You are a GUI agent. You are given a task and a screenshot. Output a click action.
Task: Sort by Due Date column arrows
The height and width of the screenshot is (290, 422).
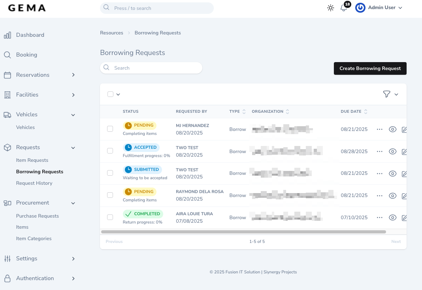366,112
